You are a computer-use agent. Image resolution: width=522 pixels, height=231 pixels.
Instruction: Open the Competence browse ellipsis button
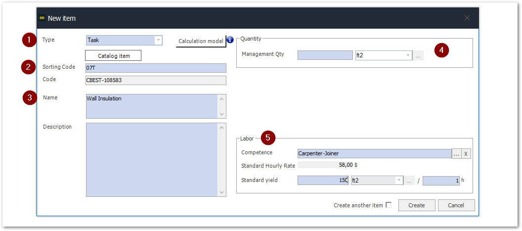456,154
